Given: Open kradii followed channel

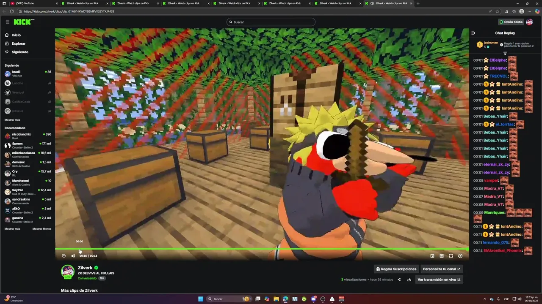Looking at the screenshot, I should tap(28, 73).
